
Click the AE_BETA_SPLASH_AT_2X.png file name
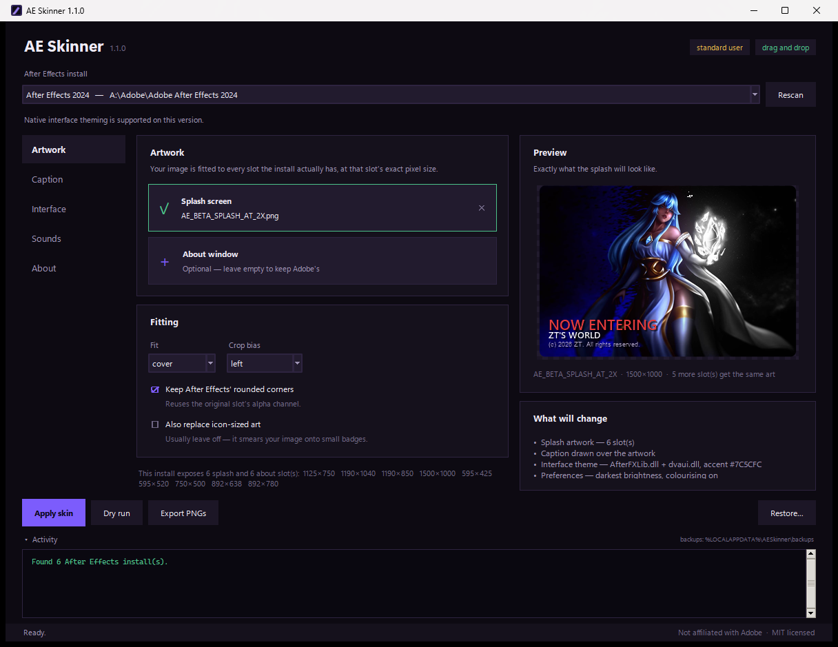(x=230, y=216)
